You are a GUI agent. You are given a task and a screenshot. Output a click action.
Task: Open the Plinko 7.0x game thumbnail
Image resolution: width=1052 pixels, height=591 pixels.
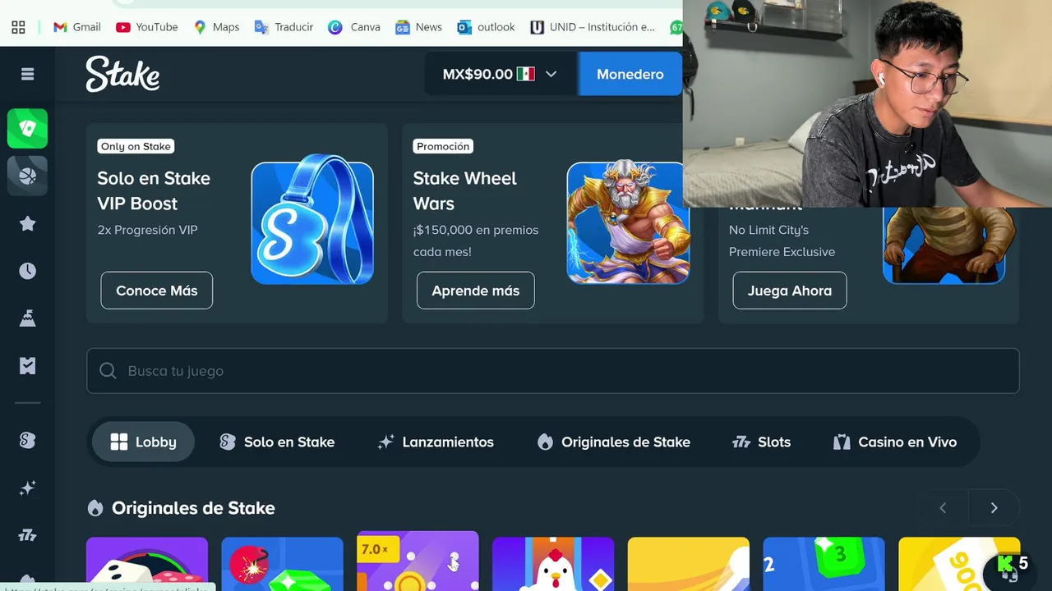point(418,561)
